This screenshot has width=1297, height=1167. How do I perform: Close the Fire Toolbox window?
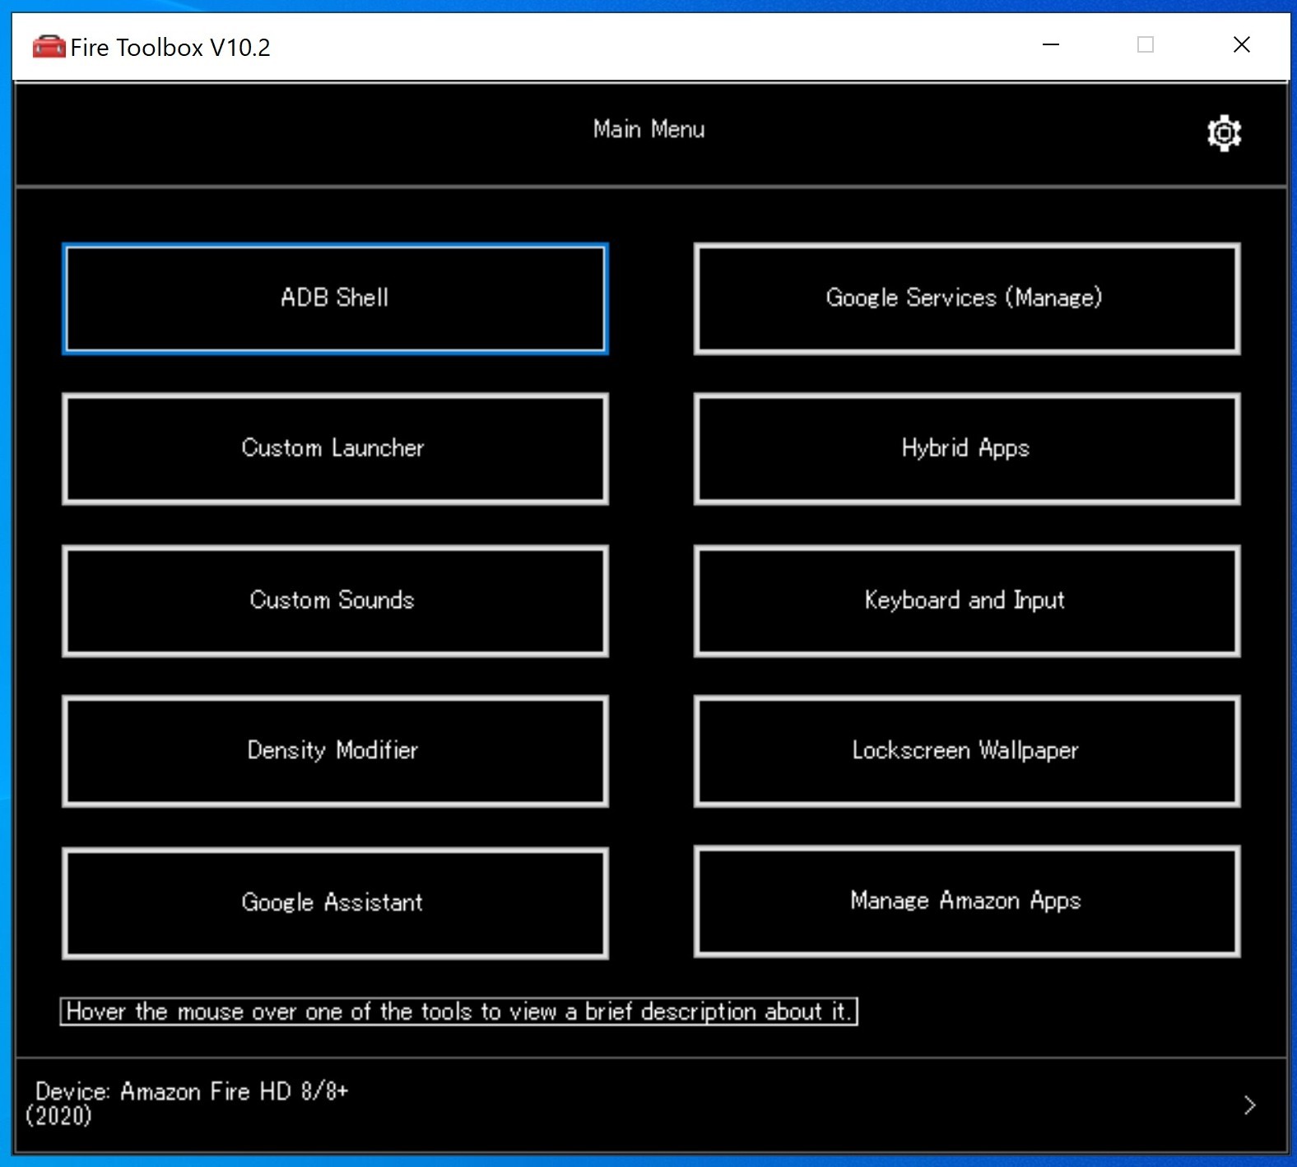pyautogui.click(x=1242, y=44)
